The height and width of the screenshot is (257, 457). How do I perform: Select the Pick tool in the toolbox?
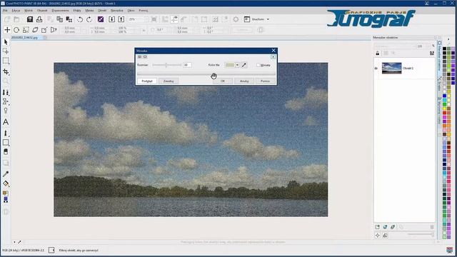[x=6, y=43]
